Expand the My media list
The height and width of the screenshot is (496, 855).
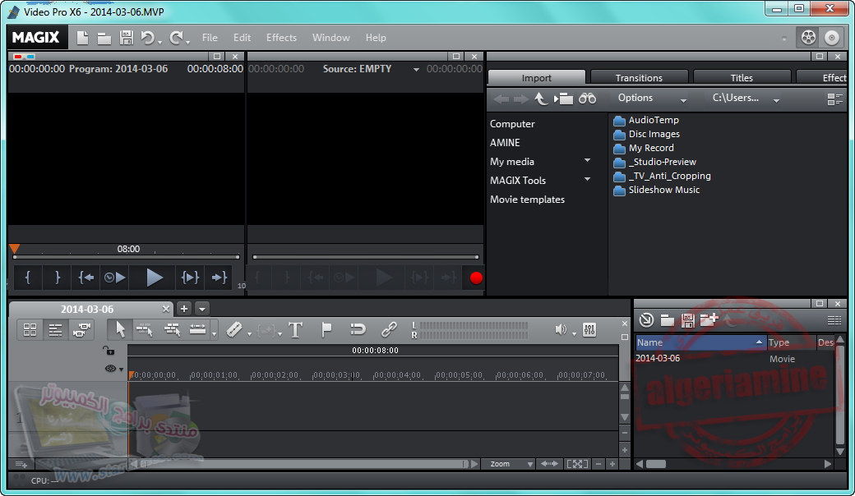(x=587, y=161)
